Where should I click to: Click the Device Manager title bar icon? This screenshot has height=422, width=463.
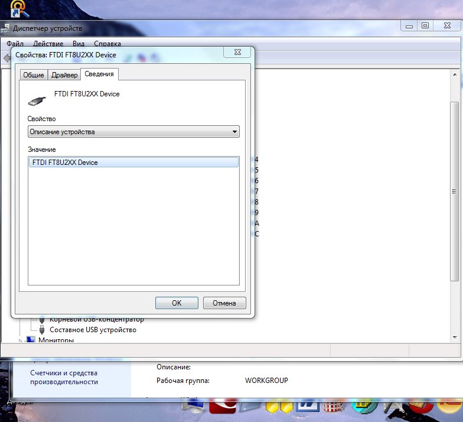[x=5, y=28]
